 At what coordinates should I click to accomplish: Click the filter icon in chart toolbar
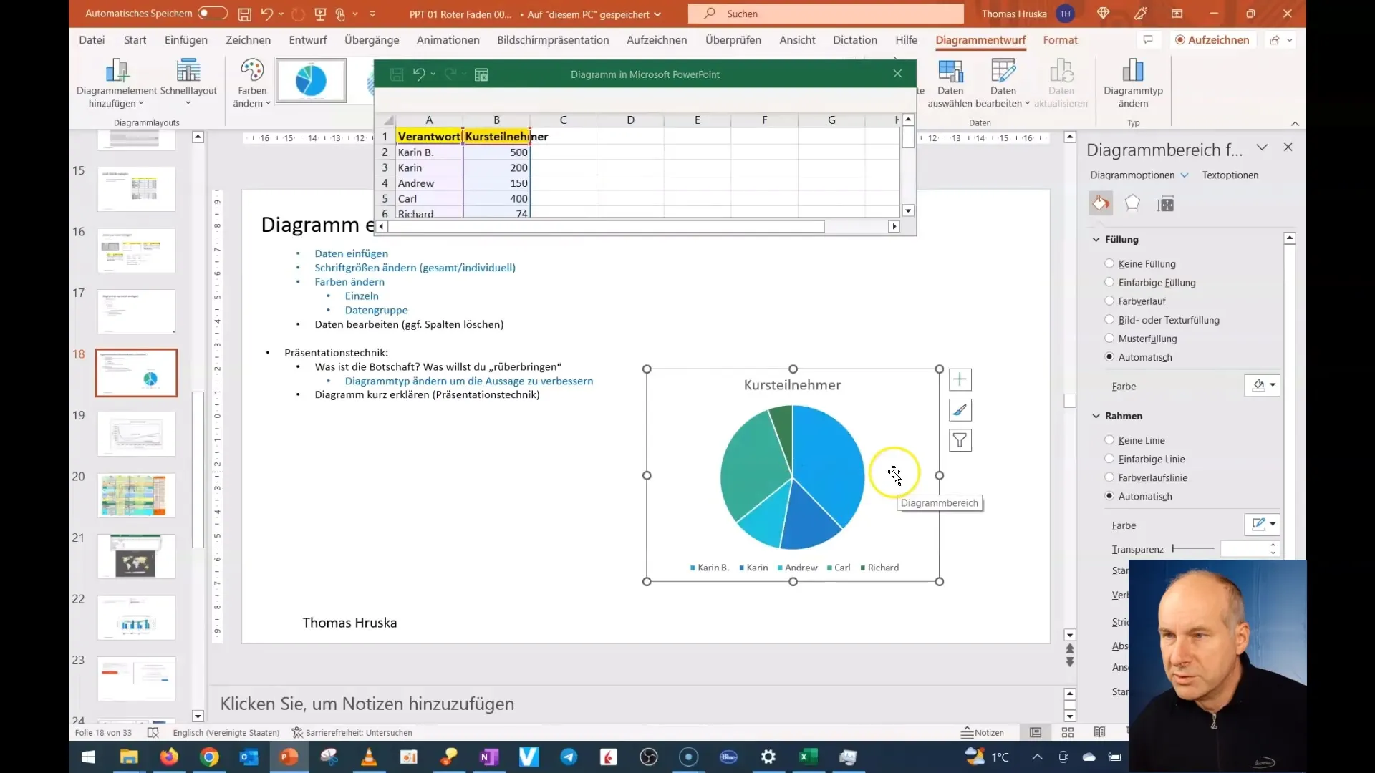(x=962, y=441)
